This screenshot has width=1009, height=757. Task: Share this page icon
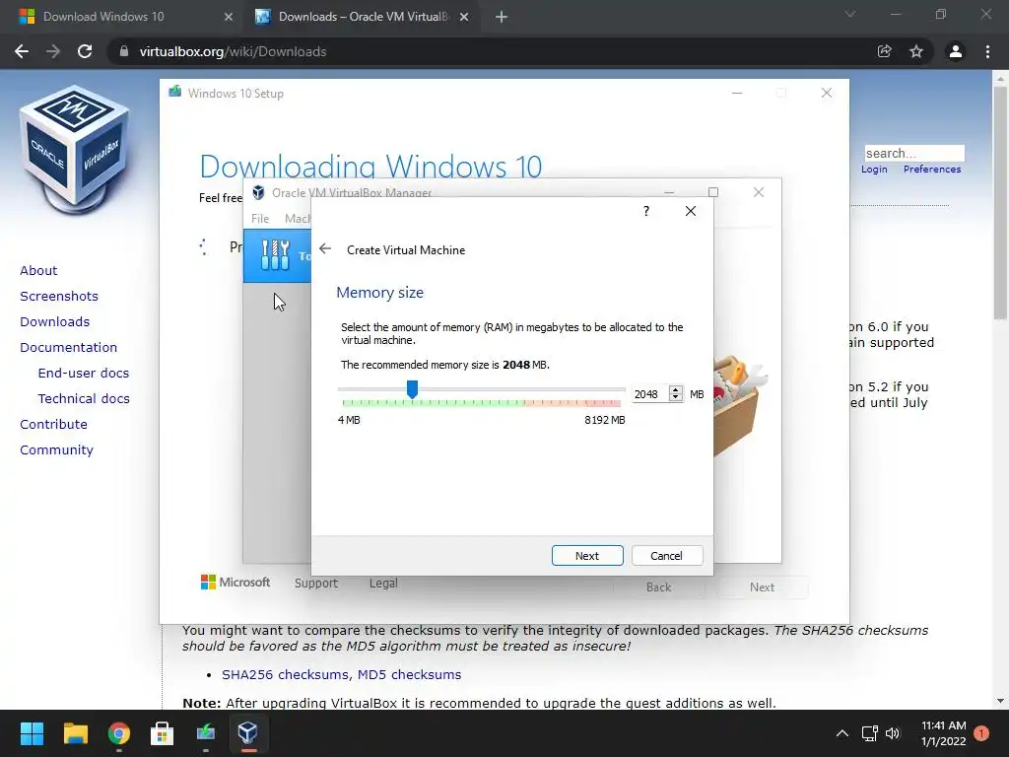click(x=885, y=51)
